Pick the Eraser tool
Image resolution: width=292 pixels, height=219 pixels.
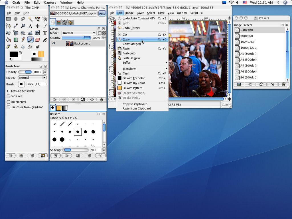[37, 40]
